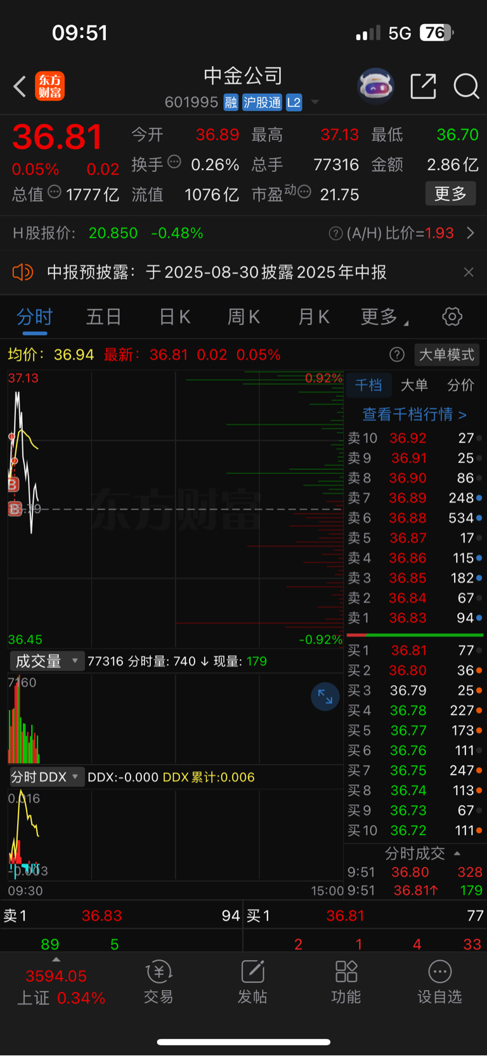Open 更多 quote details button
The image size is (487, 1056).
point(450,194)
